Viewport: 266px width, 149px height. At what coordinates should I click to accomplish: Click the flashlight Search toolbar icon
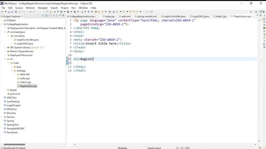tap(103, 12)
